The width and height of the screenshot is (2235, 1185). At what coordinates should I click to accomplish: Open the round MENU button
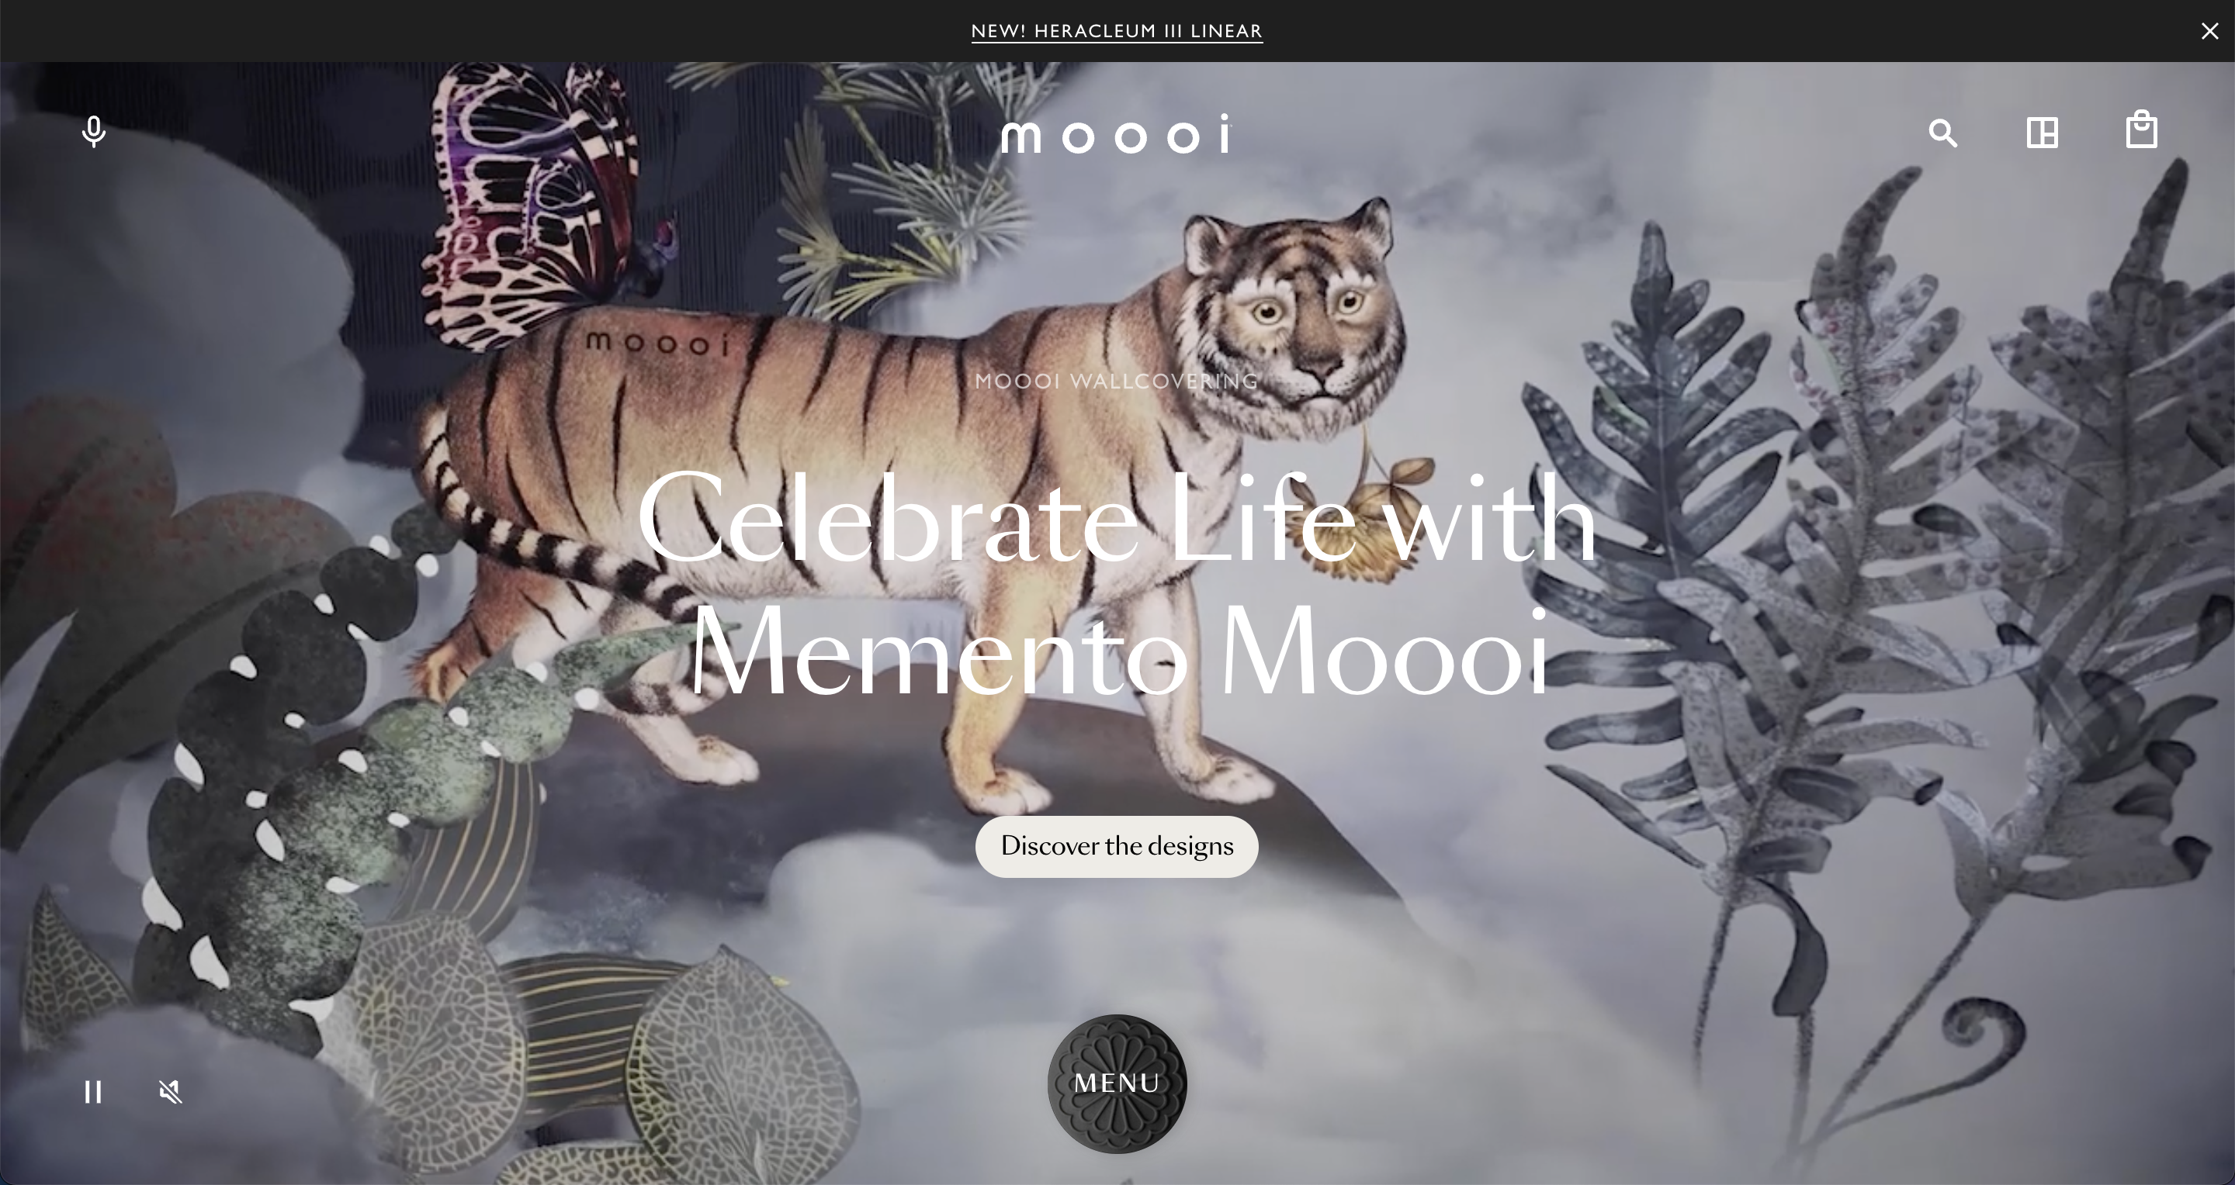[1117, 1083]
